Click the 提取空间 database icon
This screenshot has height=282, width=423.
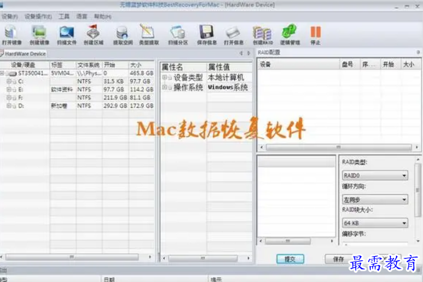pyautogui.click(x=123, y=33)
